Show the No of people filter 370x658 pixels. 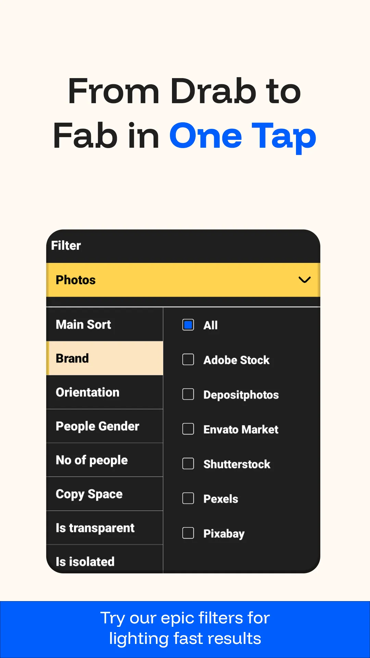[104, 460]
